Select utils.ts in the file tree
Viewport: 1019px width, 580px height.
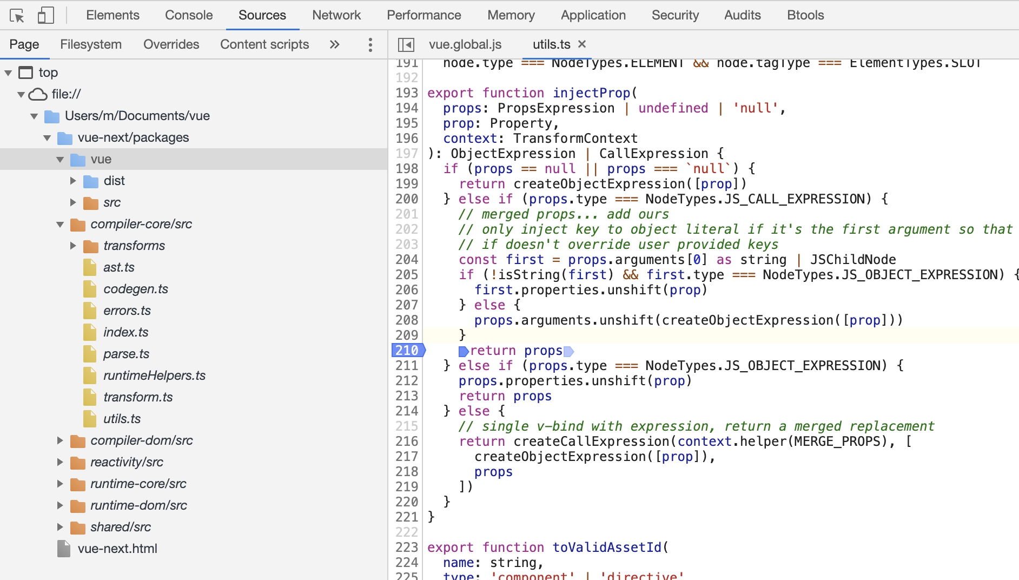coord(122,419)
